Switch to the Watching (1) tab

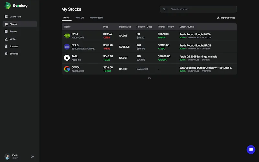pyautogui.click(x=96, y=18)
